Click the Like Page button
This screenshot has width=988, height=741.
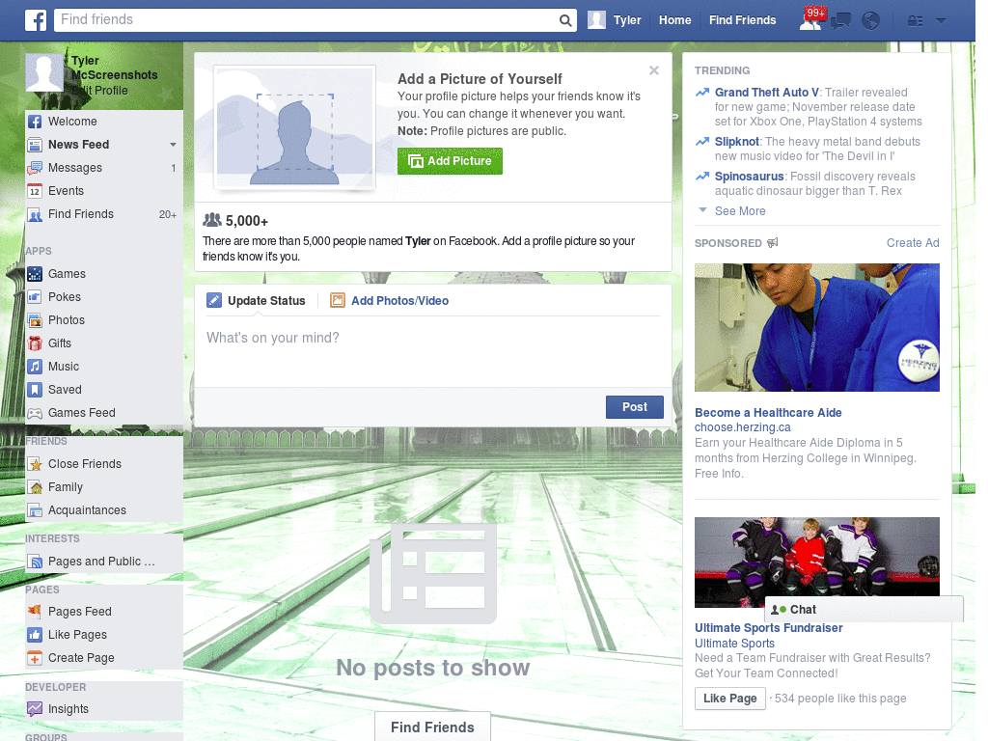pos(729,699)
